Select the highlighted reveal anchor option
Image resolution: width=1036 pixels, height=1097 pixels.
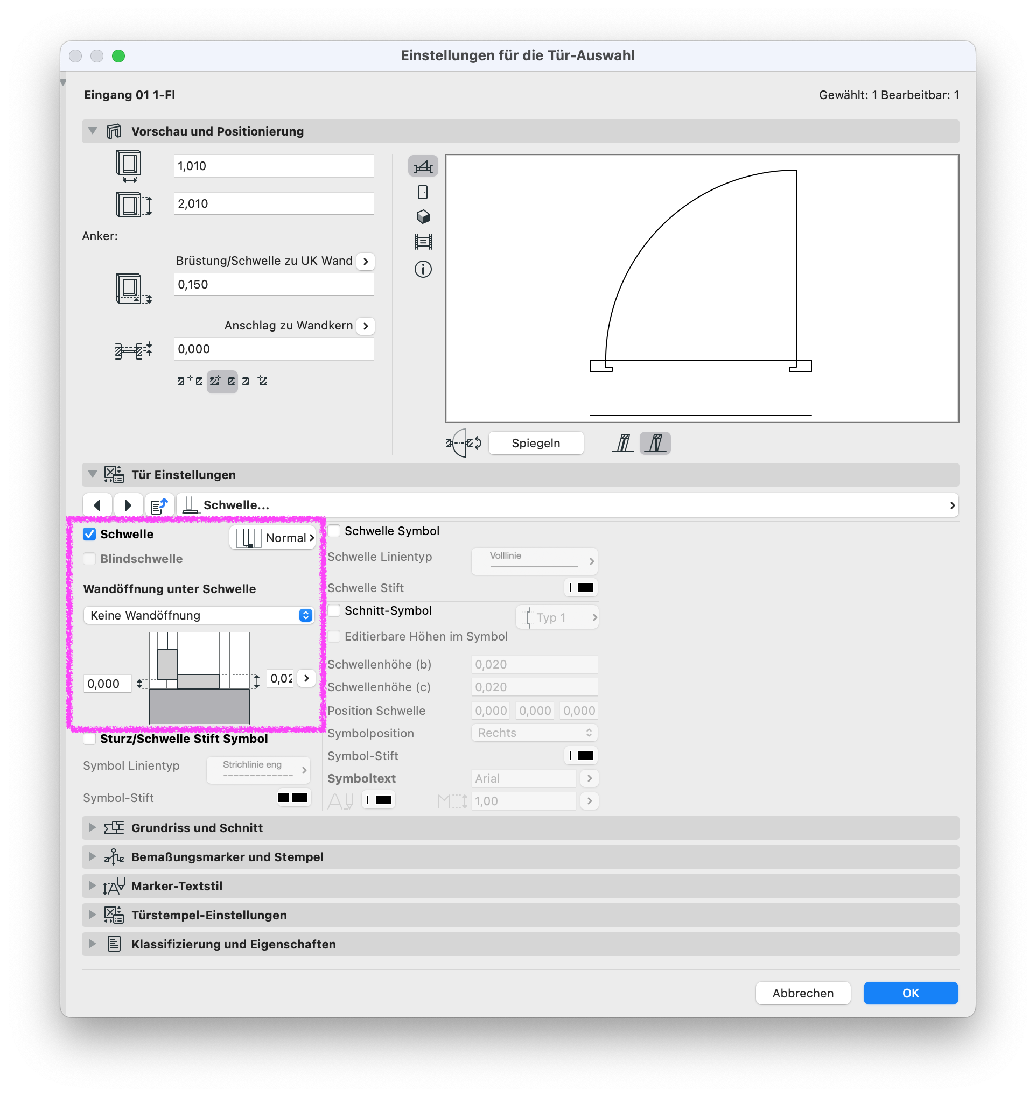coord(222,381)
